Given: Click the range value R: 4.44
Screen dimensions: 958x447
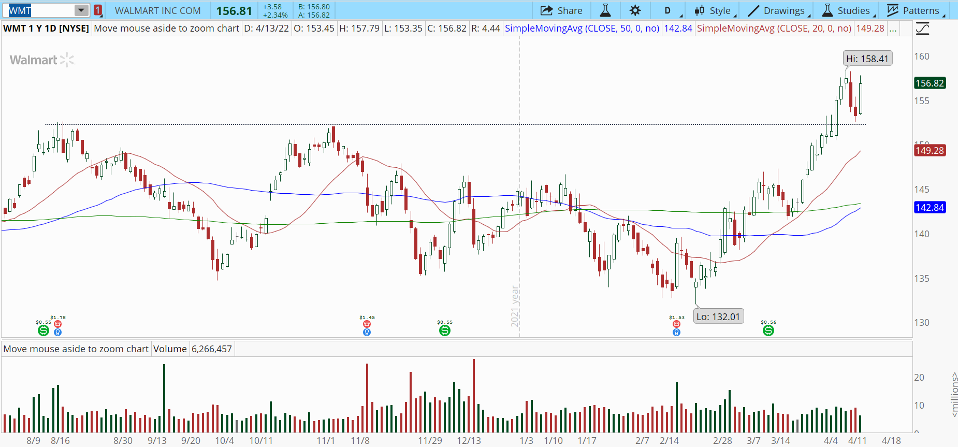Looking at the screenshot, I should 486,28.
